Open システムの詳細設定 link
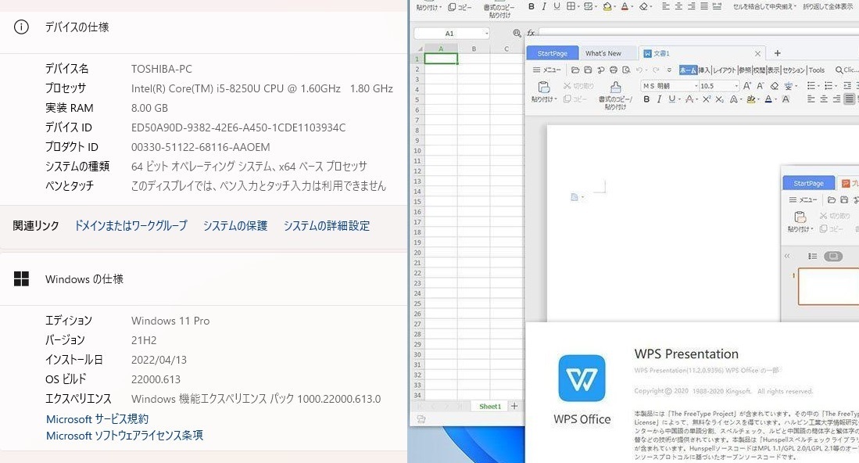The width and height of the screenshot is (859, 463). point(327,226)
